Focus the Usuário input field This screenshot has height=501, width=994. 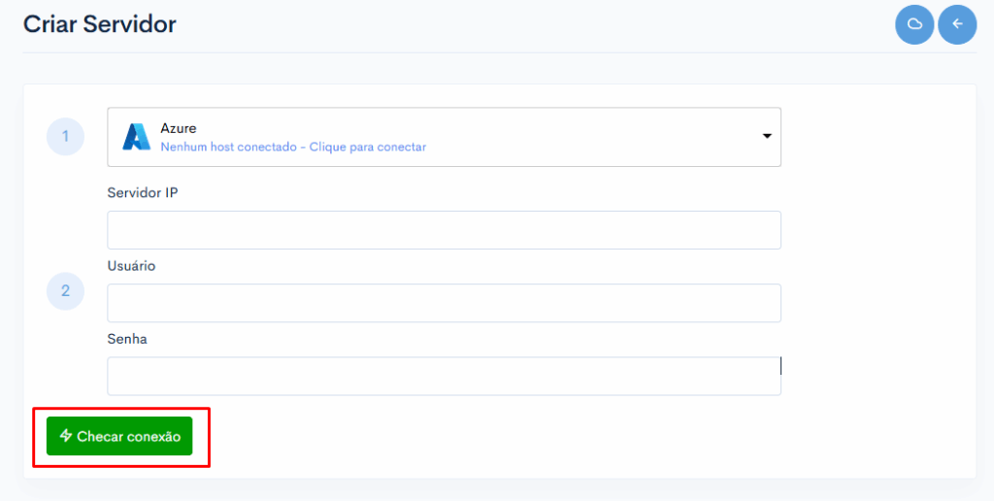coord(444,303)
